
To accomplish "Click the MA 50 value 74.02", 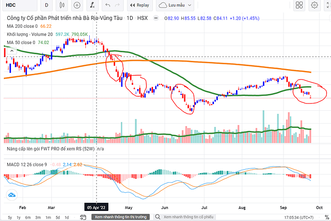I will pyautogui.click(x=43, y=43).
